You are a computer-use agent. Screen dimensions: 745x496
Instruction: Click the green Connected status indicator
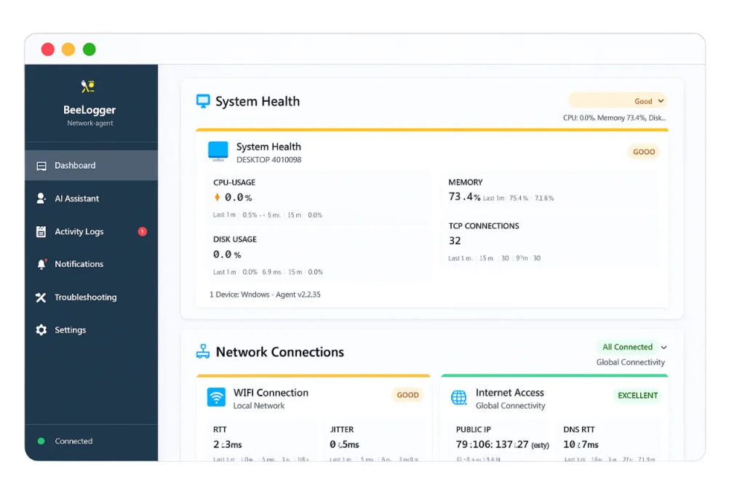point(41,441)
